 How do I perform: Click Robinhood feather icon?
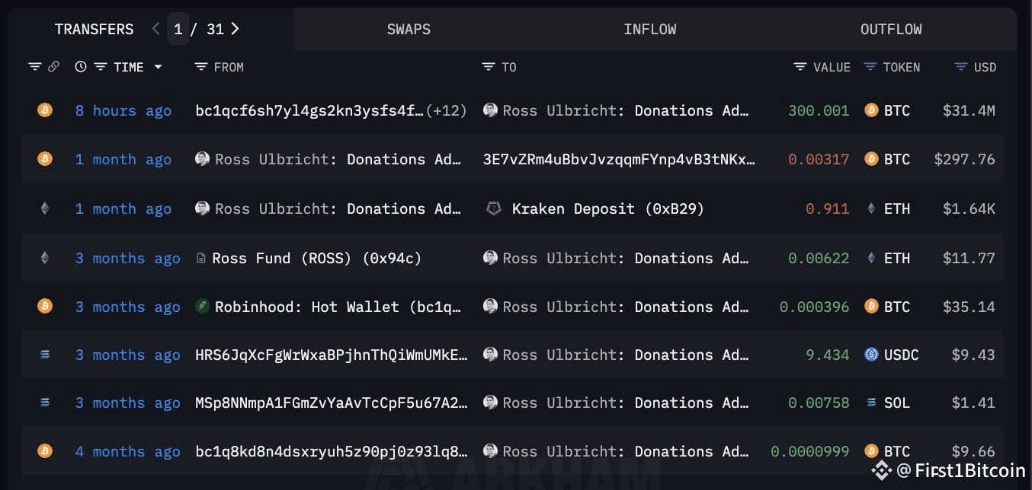coord(202,307)
